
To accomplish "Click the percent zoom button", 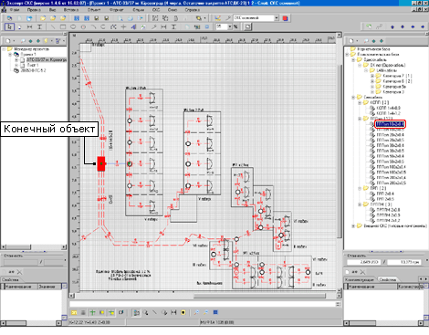I will coord(235,26).
